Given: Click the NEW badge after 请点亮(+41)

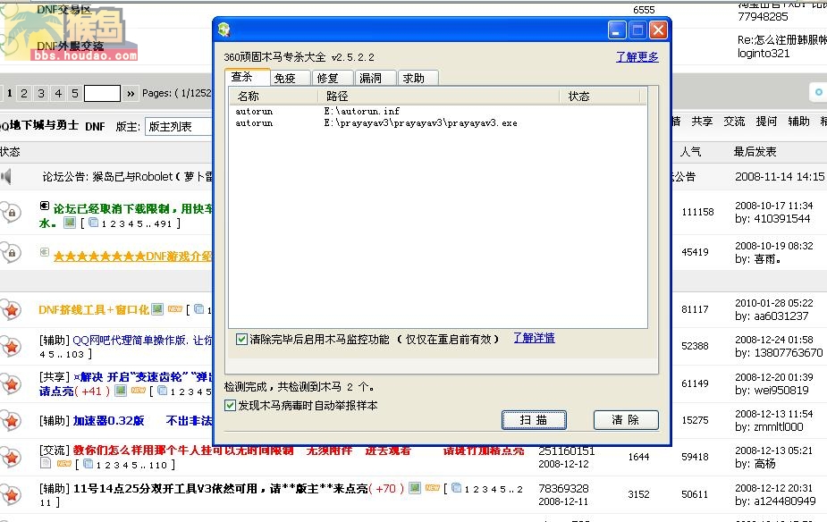Looking at the screenshot, I should [139, 391].
